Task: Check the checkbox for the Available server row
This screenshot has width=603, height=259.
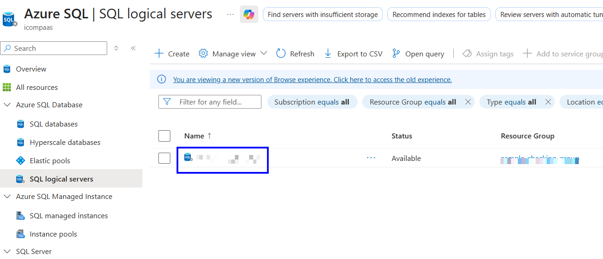Action: [164, 158]
